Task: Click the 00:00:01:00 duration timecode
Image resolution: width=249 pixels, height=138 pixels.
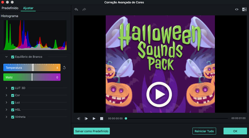Action: (238, 118)
